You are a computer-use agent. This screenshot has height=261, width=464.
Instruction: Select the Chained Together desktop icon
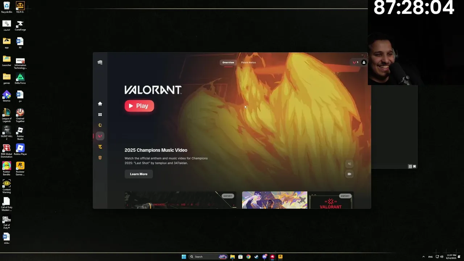pyautogui.click(x=20, y=115)
